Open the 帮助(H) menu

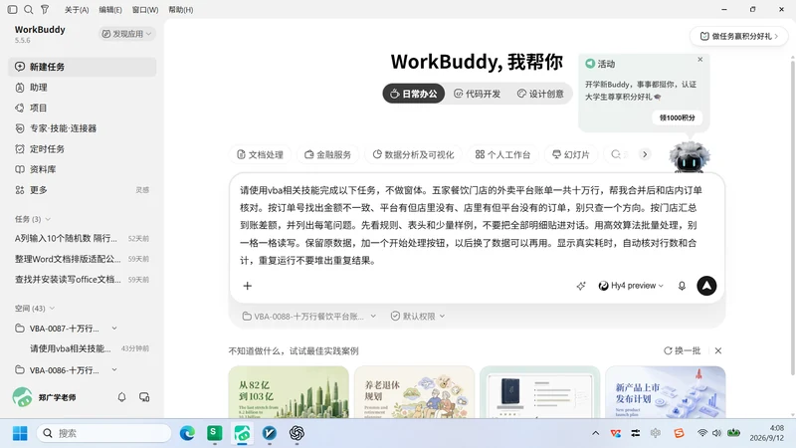[181, 10]
